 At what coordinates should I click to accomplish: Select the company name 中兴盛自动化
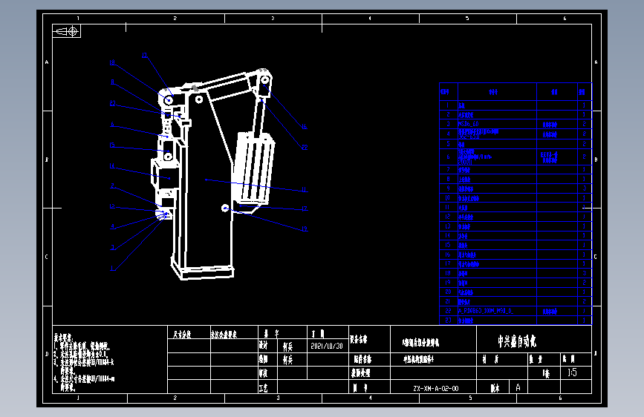click(x=517, y=341)
